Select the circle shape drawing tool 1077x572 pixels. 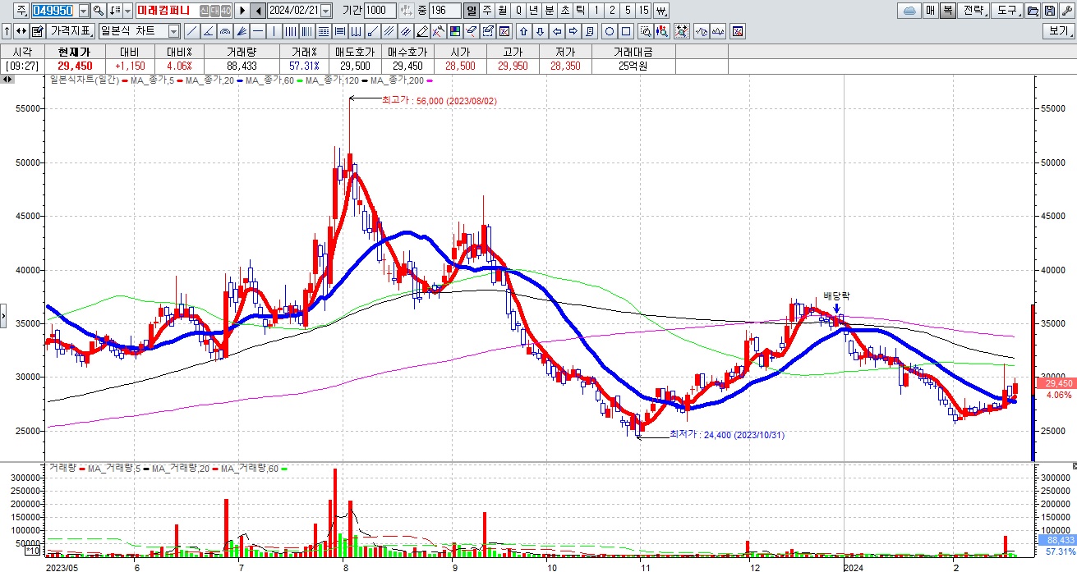(x=610, y=31)
